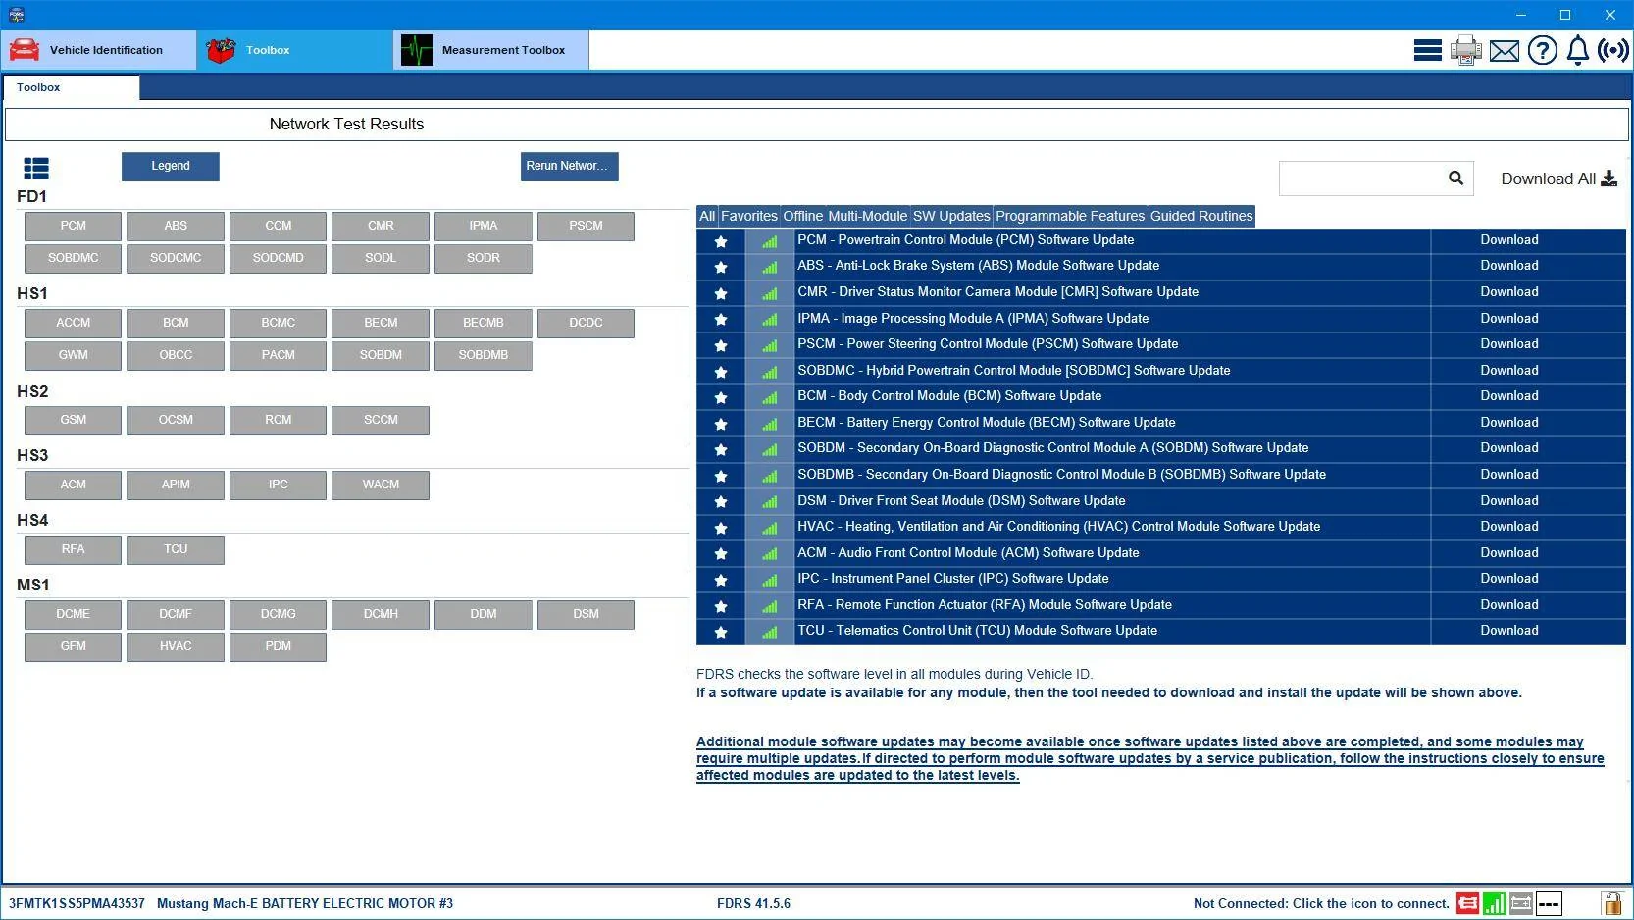This screenshot has width=1634, height=920.
Task: Click the signal bars icon in BCM row
Action: pos(770,397)
